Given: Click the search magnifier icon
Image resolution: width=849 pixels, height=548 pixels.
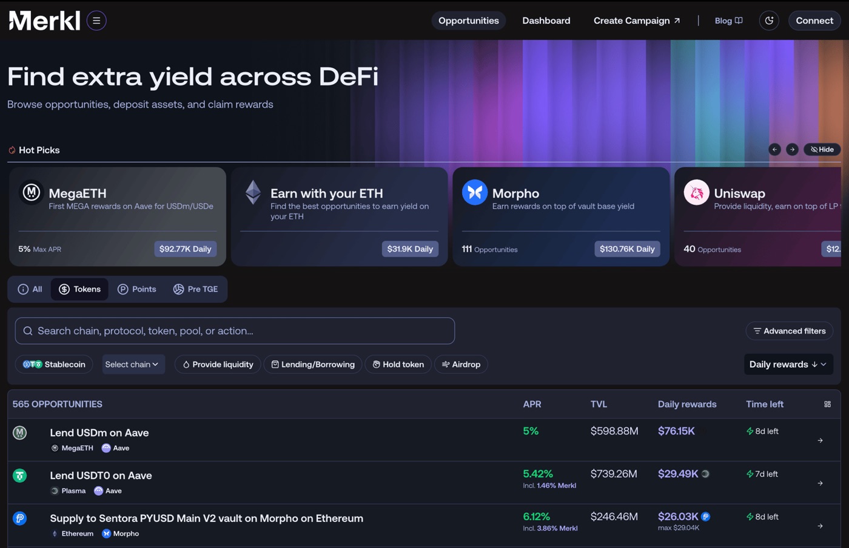Looking at the screenshot, I should tap(28, 331).
